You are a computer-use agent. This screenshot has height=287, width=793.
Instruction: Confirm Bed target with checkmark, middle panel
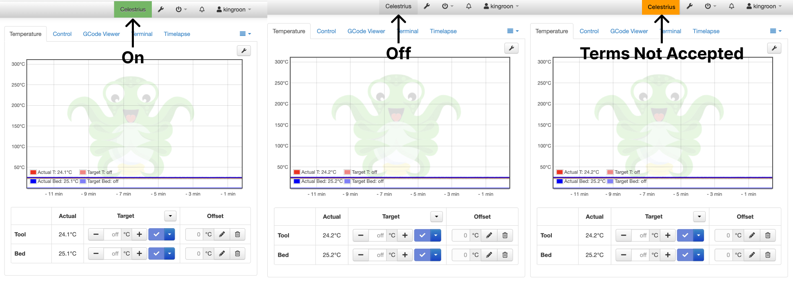coord(422,255)
